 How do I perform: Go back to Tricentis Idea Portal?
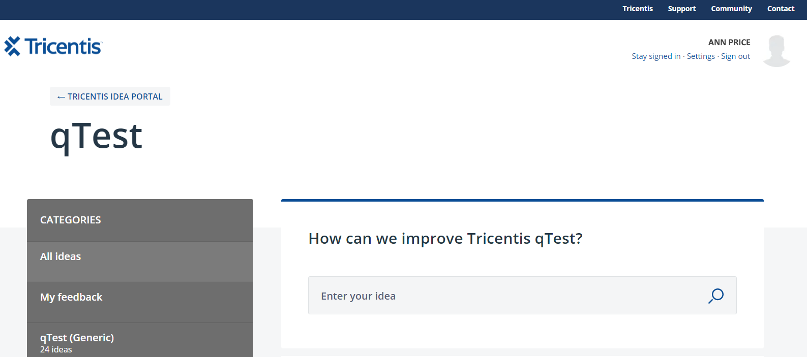(x=110, y=96)
